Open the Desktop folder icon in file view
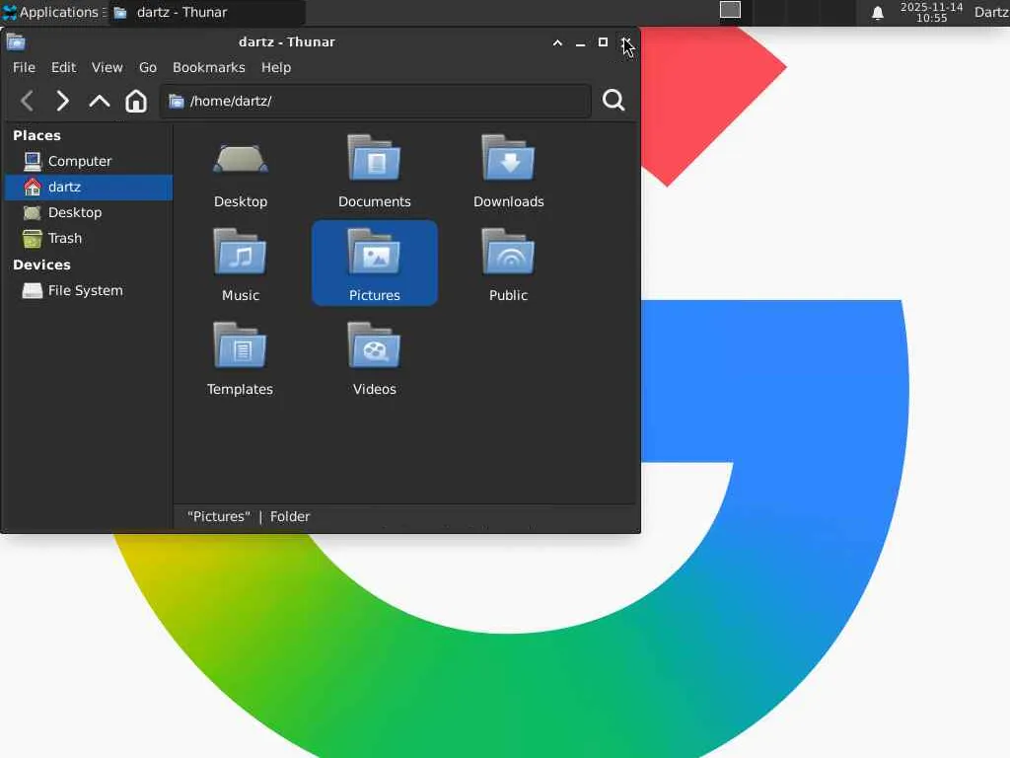This screenshot has height=758, width=1010. pyautogui.click(x=241, y=172)
